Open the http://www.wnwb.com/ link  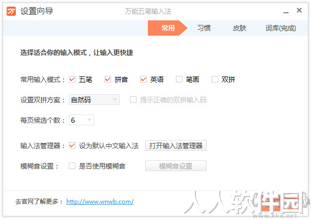click(x=100, y=202)
